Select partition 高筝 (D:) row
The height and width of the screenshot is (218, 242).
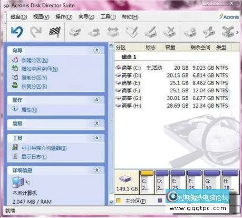coord(172,75)
